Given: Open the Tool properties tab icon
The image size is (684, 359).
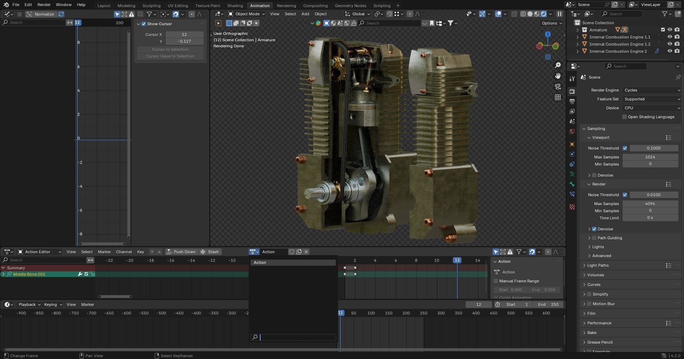Looking at the screenshot, I should 572,78.
